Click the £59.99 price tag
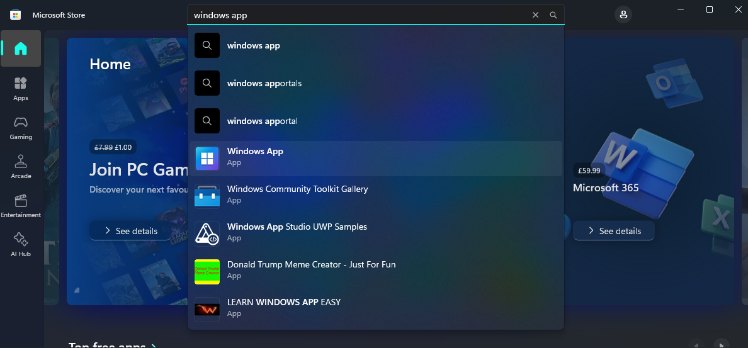This screenshot has width=748, height=348. pyautogui.click(x=589, y=170)
